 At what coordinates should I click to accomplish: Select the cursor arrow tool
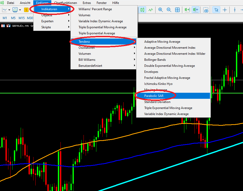(x=216, y=10)
